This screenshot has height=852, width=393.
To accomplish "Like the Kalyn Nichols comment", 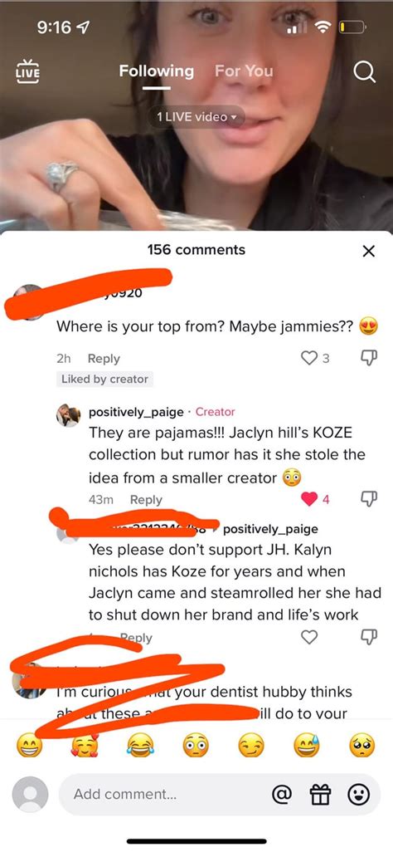I will click(309, 638).
